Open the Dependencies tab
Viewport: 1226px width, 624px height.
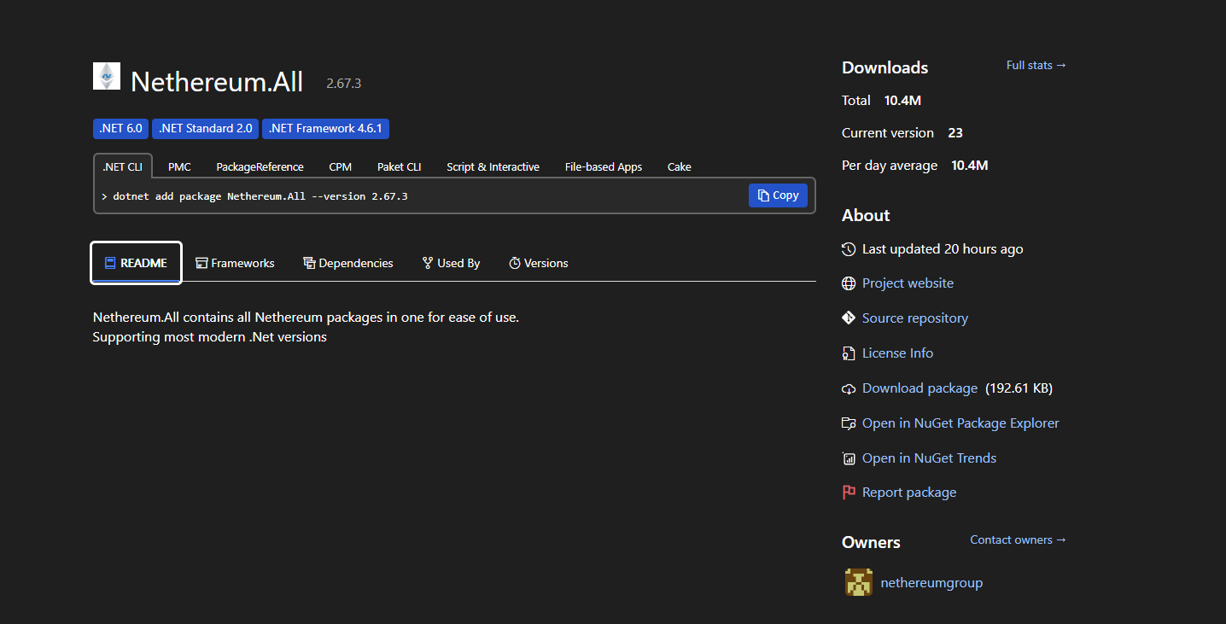tap(348, 263)
